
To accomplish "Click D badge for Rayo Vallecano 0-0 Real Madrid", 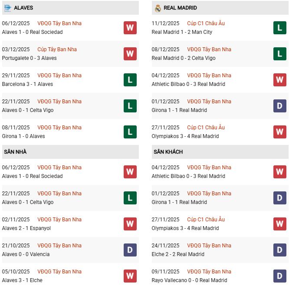I will (x=280, y=276).
